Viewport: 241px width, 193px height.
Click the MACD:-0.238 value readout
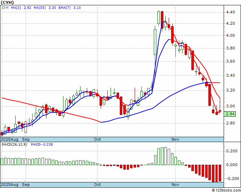42,145
